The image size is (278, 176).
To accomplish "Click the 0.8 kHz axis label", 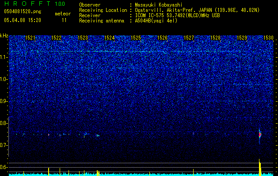I will [x=4, y=123].
